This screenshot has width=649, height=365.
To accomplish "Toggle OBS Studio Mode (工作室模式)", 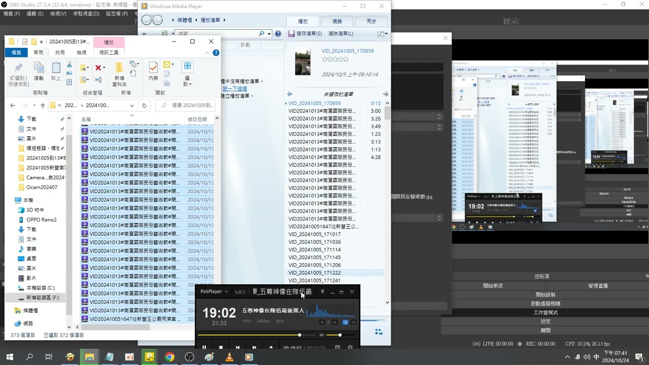I will click(x=545, y=312).
